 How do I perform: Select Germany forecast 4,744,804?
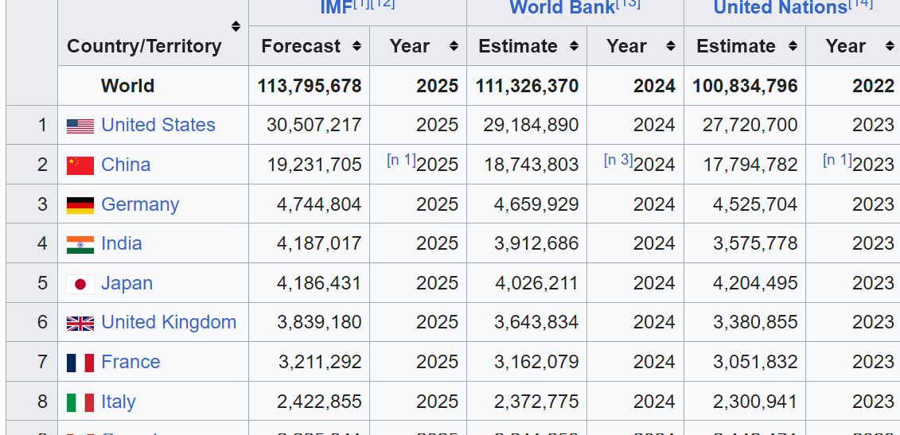(319, 204)
